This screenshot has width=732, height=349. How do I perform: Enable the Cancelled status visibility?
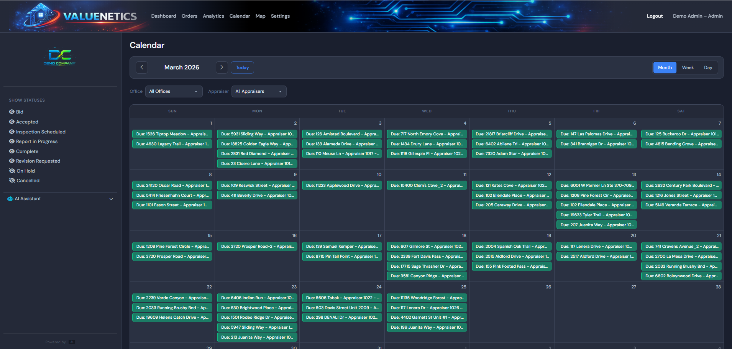point(11,180)
